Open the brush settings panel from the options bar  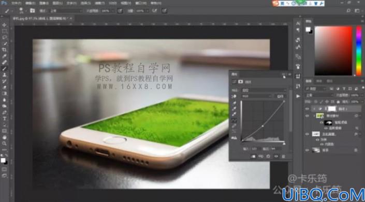pyautogui.click(x=32, y=11)
